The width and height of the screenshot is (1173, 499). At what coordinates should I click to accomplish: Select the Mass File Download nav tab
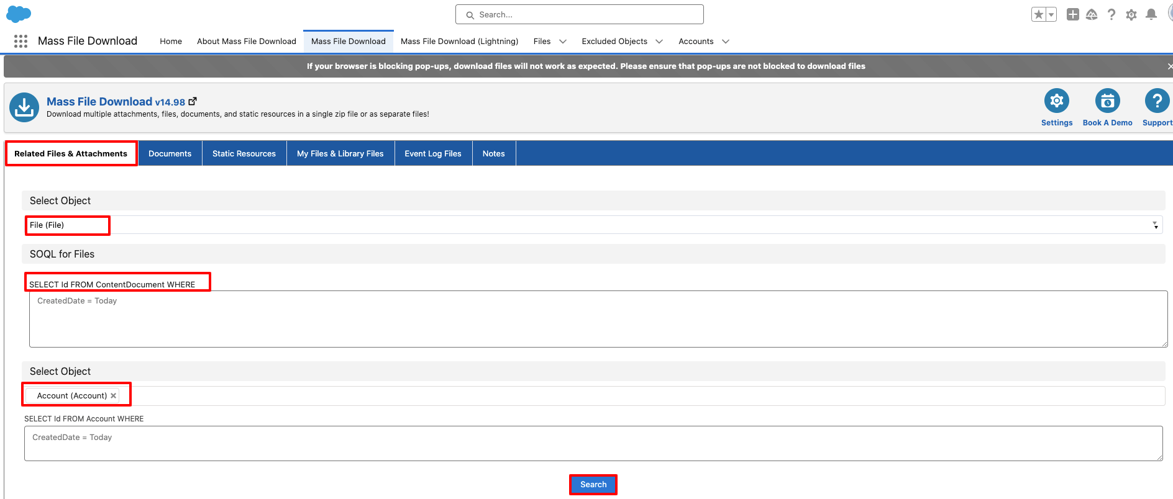349,41
